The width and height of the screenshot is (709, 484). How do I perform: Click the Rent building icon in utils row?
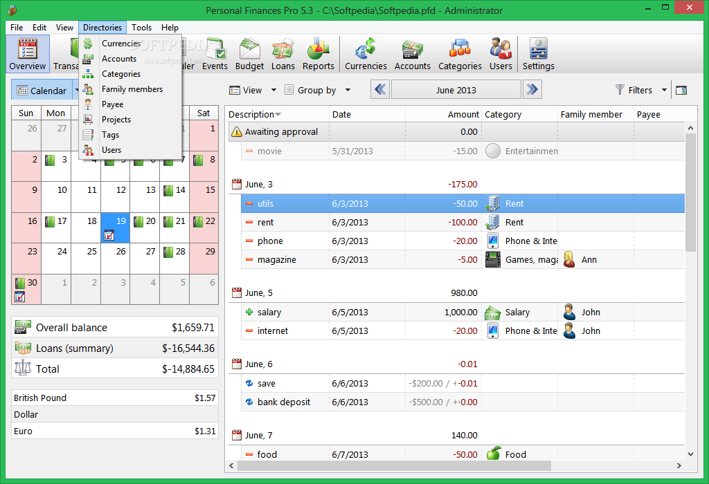click(493, 203)
